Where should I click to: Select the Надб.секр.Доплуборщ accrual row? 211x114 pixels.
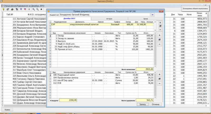tap(102, 46)
